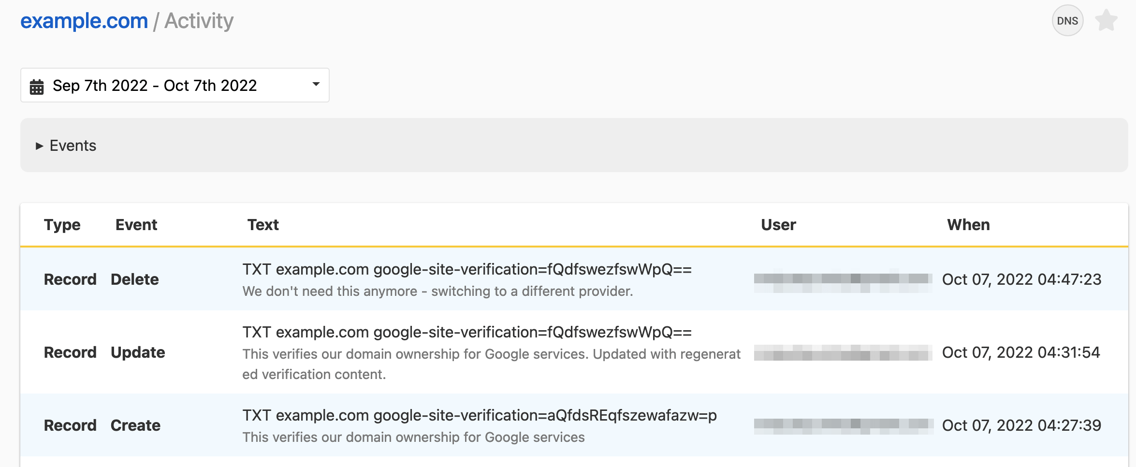Image resolution: width=1136 pixels, height=467 pixels.
Task: Click the DNS badge icon
Action: coord(1067,21)
